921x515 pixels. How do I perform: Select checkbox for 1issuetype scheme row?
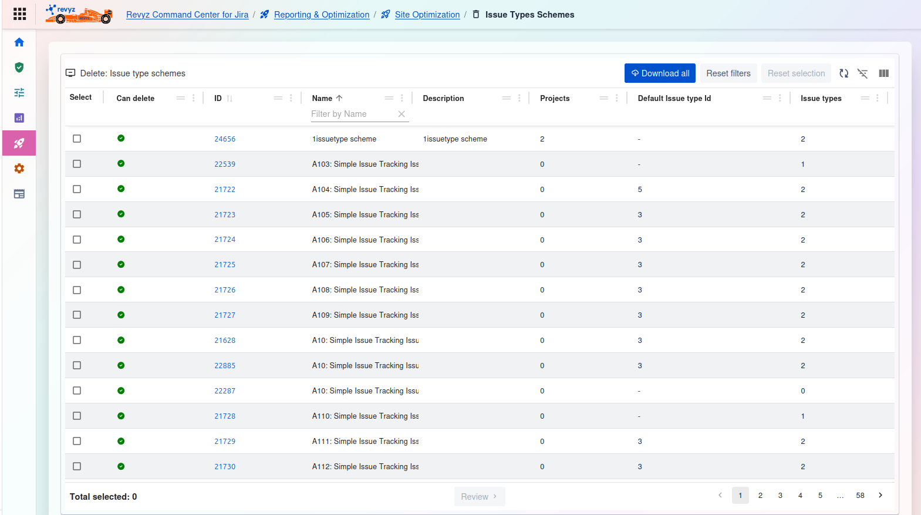tap(77, 139)
